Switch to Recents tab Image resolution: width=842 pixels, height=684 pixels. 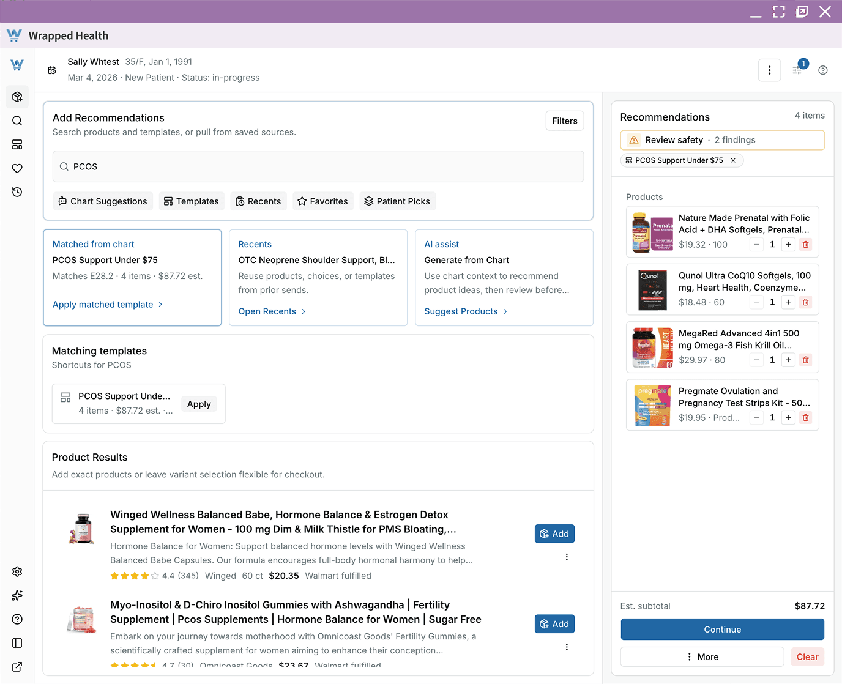(258, 201)
